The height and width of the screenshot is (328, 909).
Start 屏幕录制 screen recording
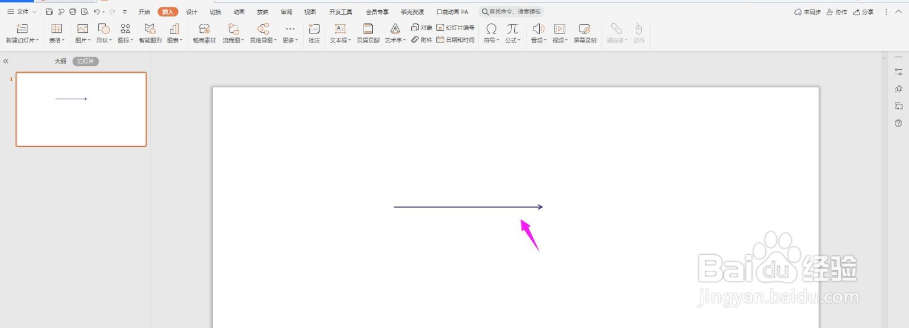pos(585,33)
